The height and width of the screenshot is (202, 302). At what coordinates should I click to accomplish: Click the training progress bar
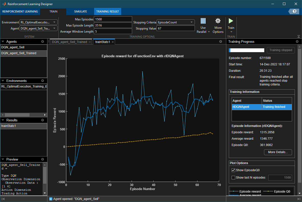(246, 50)
